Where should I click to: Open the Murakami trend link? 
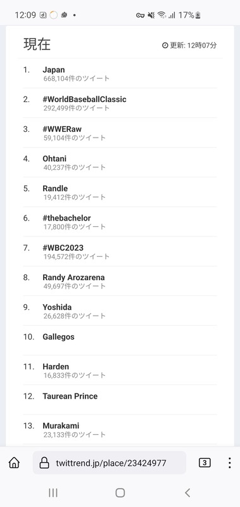point(61,426)
